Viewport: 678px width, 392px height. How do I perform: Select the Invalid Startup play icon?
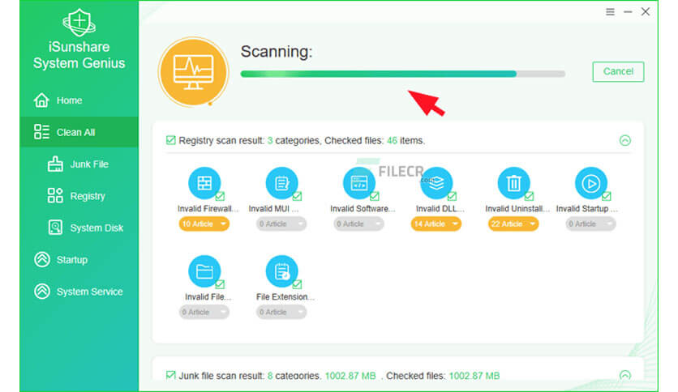(x=591, y=183)
